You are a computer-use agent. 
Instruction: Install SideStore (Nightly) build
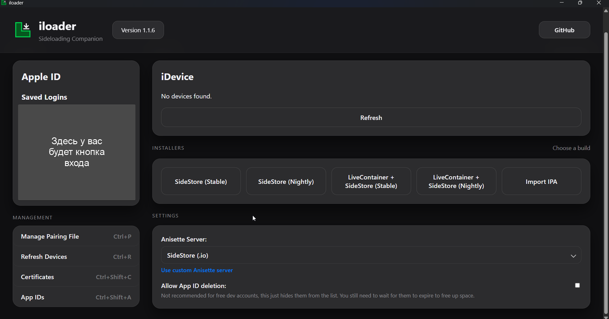[x=286, y=181]
